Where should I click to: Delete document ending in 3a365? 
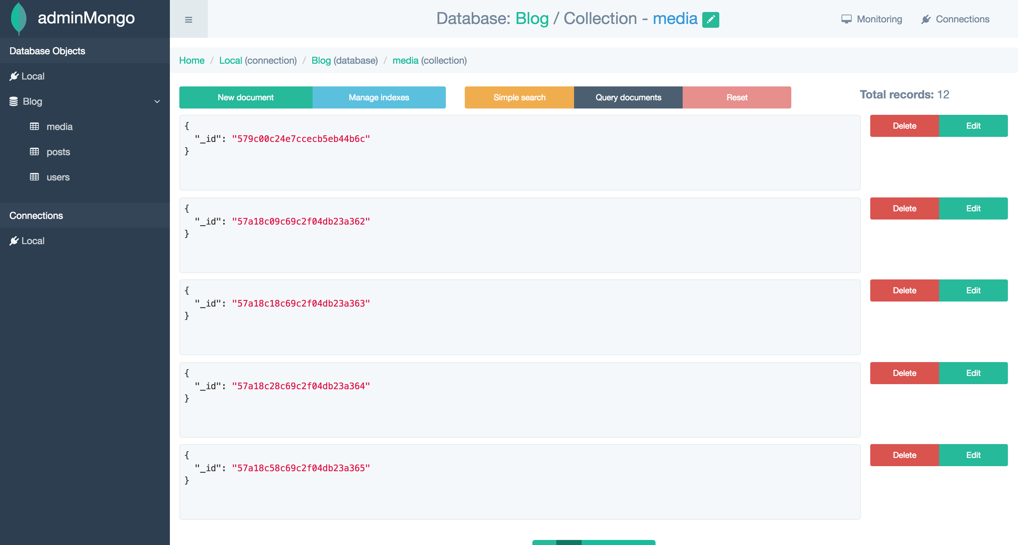pyautogui.click(x=905, y=455)
